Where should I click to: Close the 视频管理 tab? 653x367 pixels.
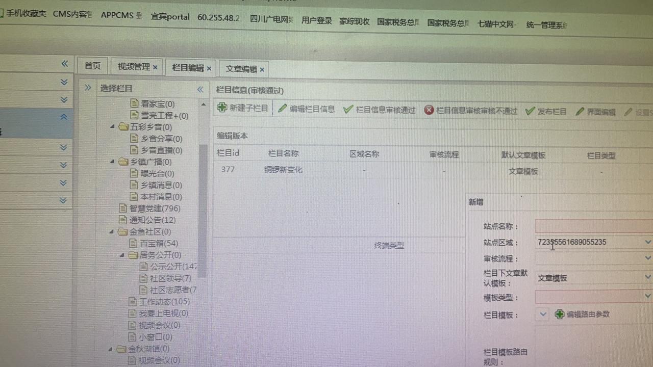tap(155, 67)
